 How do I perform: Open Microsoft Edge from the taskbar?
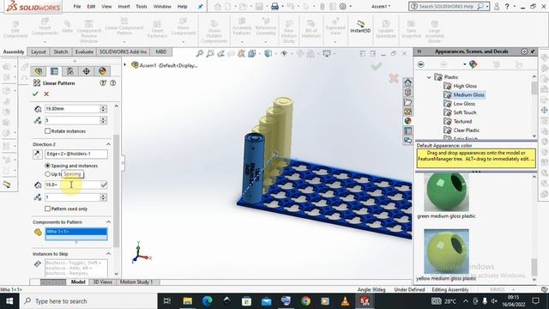click(x=208, y=301)
